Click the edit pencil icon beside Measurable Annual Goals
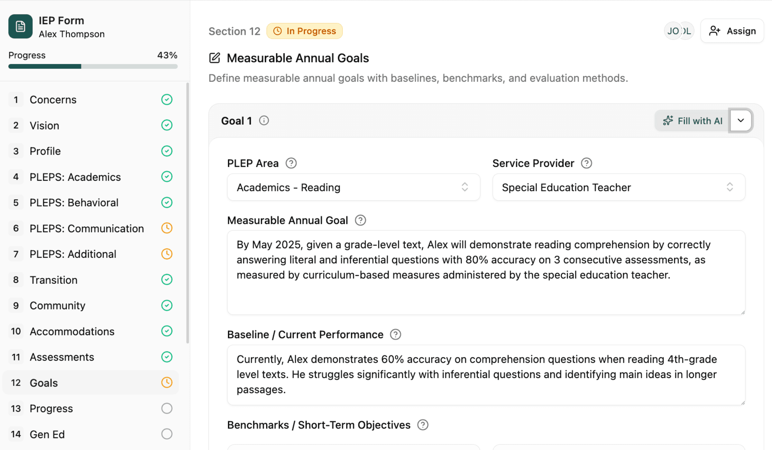 pos(215,58)
